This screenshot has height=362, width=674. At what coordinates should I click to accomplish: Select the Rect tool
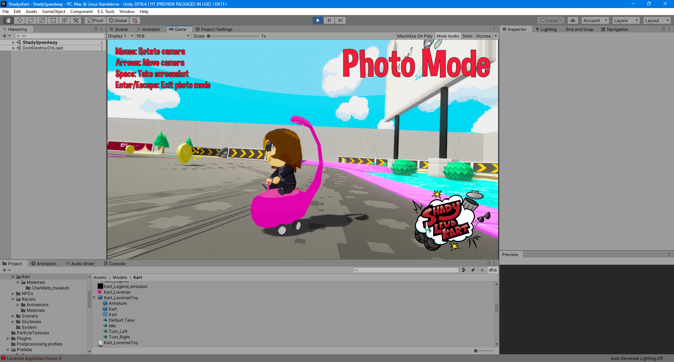click(53, 20)
